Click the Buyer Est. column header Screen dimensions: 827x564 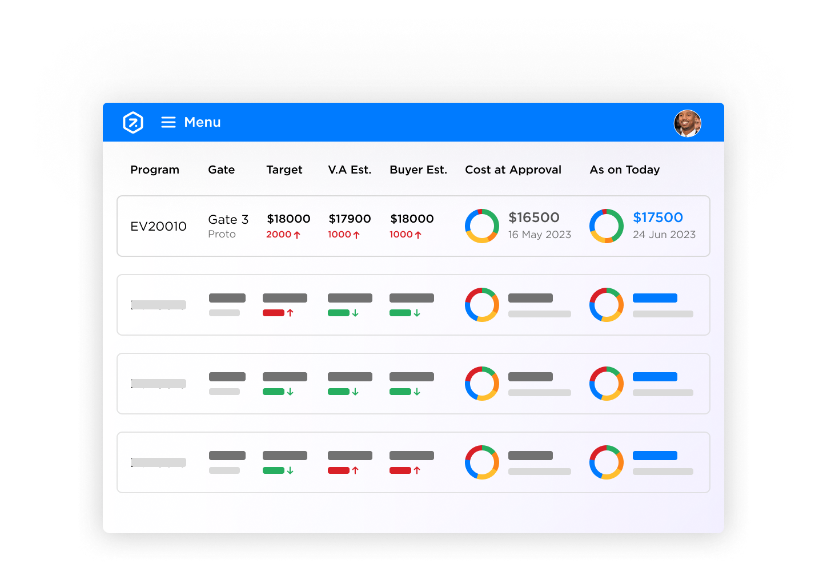(419, 170)
